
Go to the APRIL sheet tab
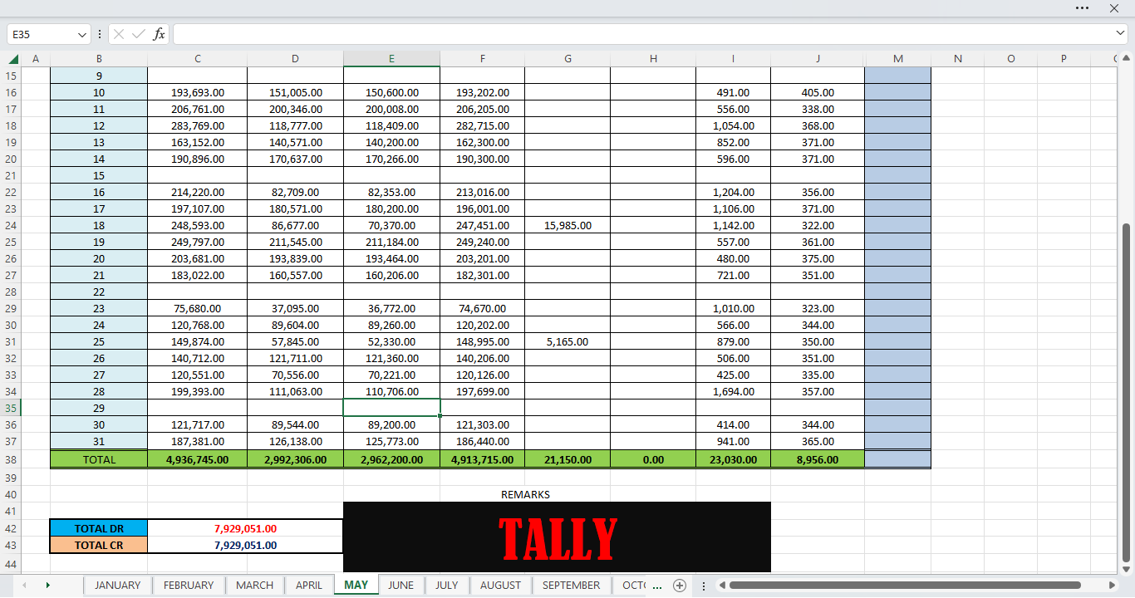[309, 585]
